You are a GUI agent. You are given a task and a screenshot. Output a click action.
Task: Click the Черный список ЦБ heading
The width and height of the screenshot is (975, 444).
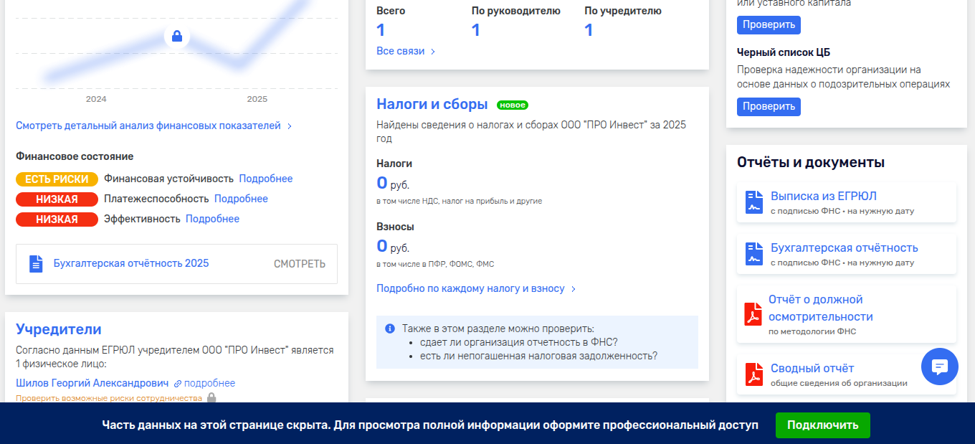784,52
